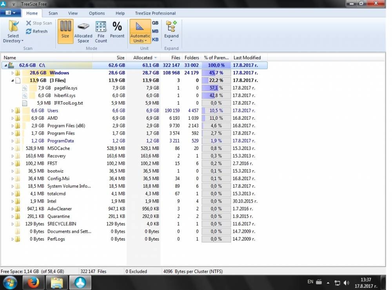Click the hiberfil.sys file icon
Screen dimensions: 392x290
(x=24, y=95)
